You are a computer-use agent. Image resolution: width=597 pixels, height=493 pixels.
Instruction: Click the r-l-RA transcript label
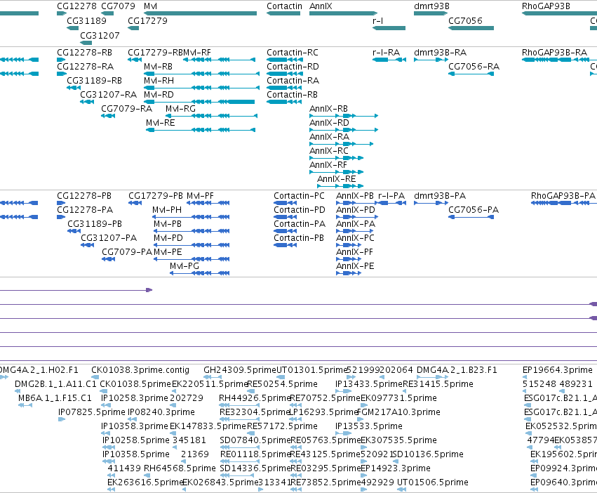click(x=386, y=52)
